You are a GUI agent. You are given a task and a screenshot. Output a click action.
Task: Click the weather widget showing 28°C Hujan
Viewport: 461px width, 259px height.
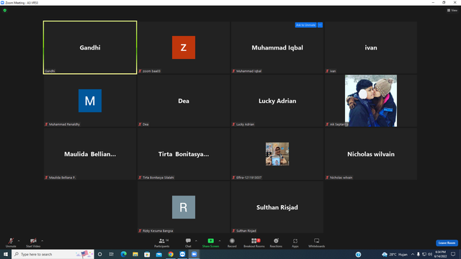(x=395, y=254)
